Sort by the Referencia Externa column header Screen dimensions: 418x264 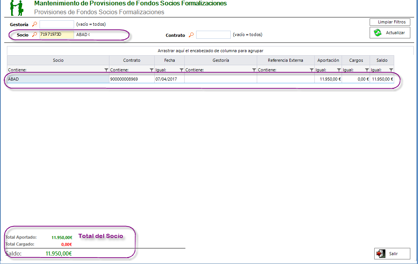(286, 60)
